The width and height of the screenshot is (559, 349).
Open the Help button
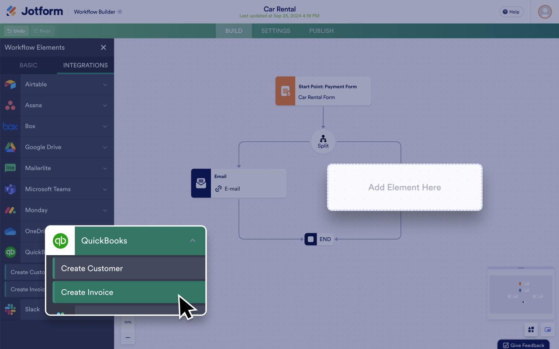pos(511,12)
